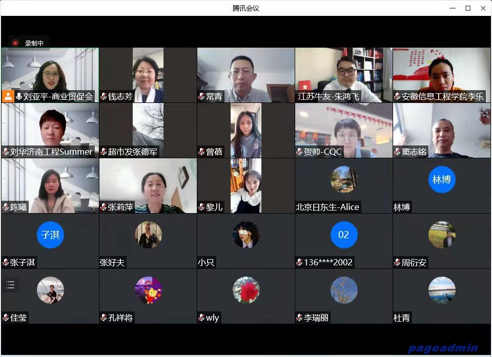Click wly red rose avatar
Viewport: 492px width, 357px height.
pos(246,290)
